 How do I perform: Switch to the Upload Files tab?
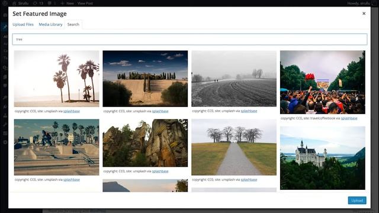point(23,24)
